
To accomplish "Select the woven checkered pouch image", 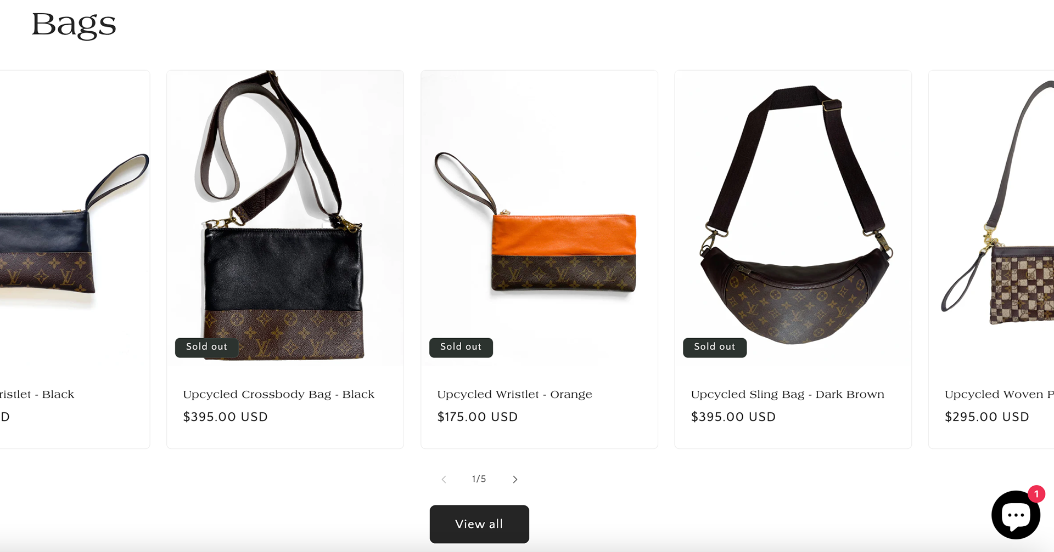I will [991, 218].
